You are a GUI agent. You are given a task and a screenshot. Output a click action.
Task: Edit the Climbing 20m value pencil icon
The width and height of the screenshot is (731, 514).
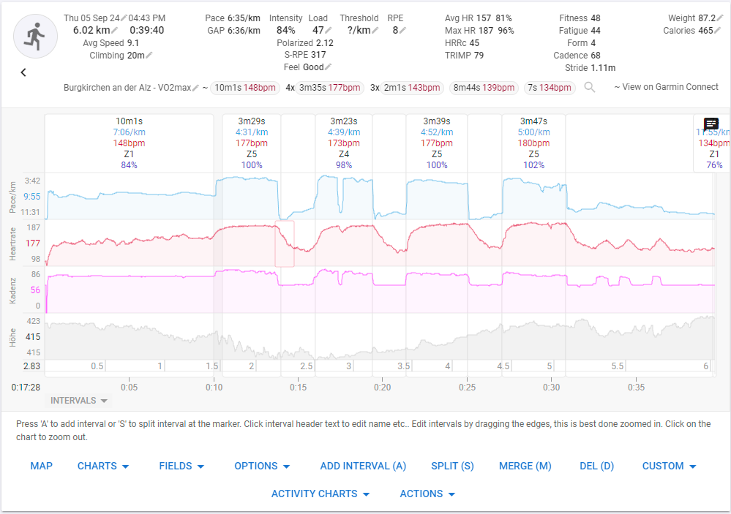pyautogui.click(x=149, y=56)
